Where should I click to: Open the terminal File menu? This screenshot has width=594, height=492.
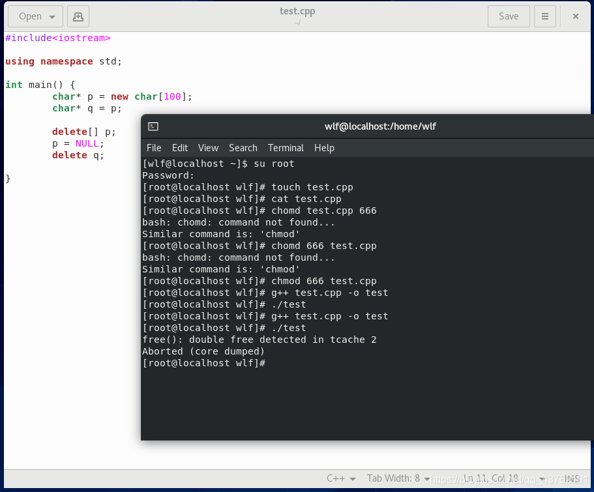154,148
